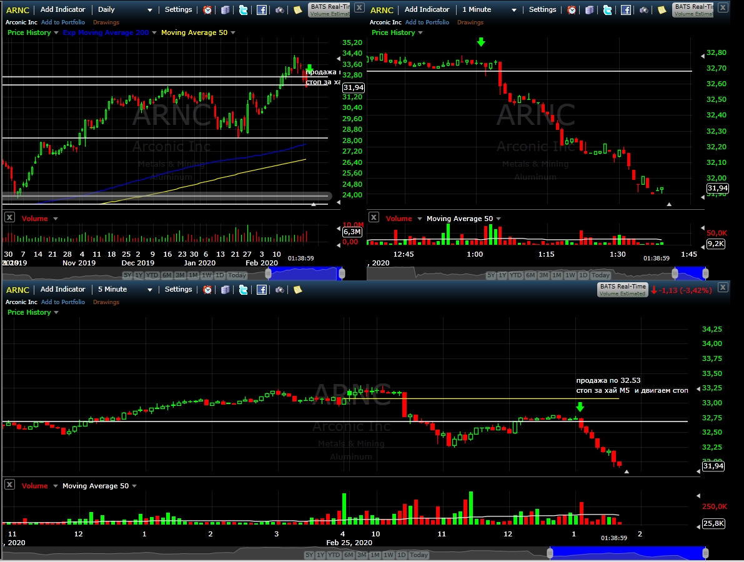The width and height of the screenshot is (744, 562).
Task: Open yellow sticky note icon in Daily chart
Action: [x=297, y=10]
